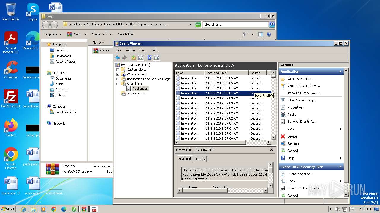Click Delete action with red X icon

coord(292,136)
